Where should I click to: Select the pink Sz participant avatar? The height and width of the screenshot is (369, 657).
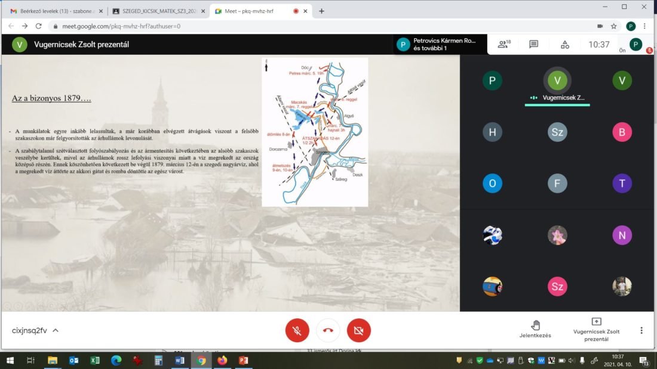[x=557, y=287]
